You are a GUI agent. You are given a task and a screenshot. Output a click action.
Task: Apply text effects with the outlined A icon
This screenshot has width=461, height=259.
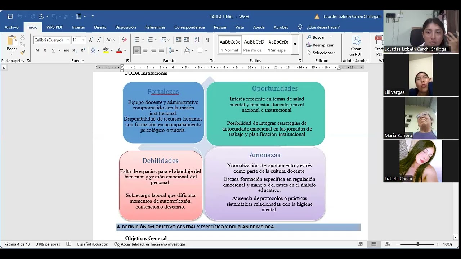tap(93, 50)
